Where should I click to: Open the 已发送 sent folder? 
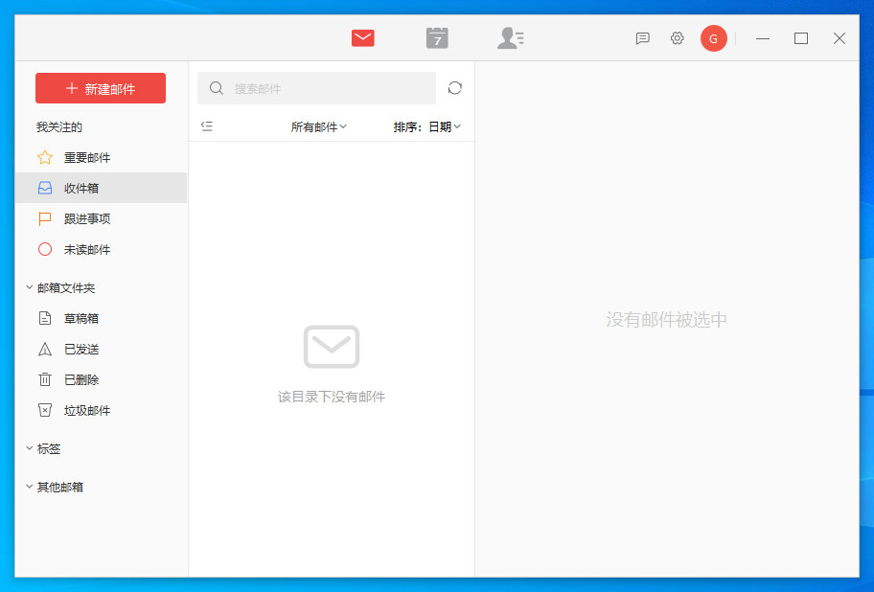pos(101,350)
